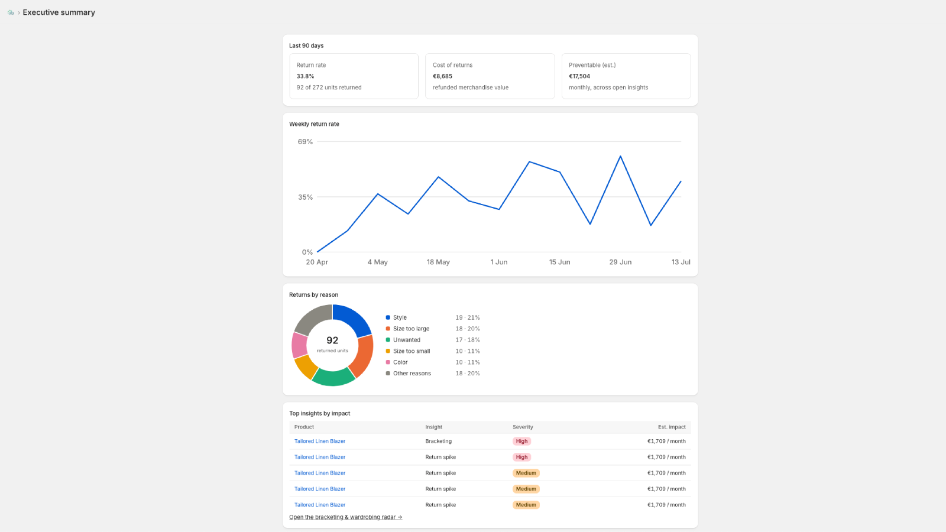Click "refunded merchandise value" caption
Viewport: 946px width, 532px height.
(471, 87)
